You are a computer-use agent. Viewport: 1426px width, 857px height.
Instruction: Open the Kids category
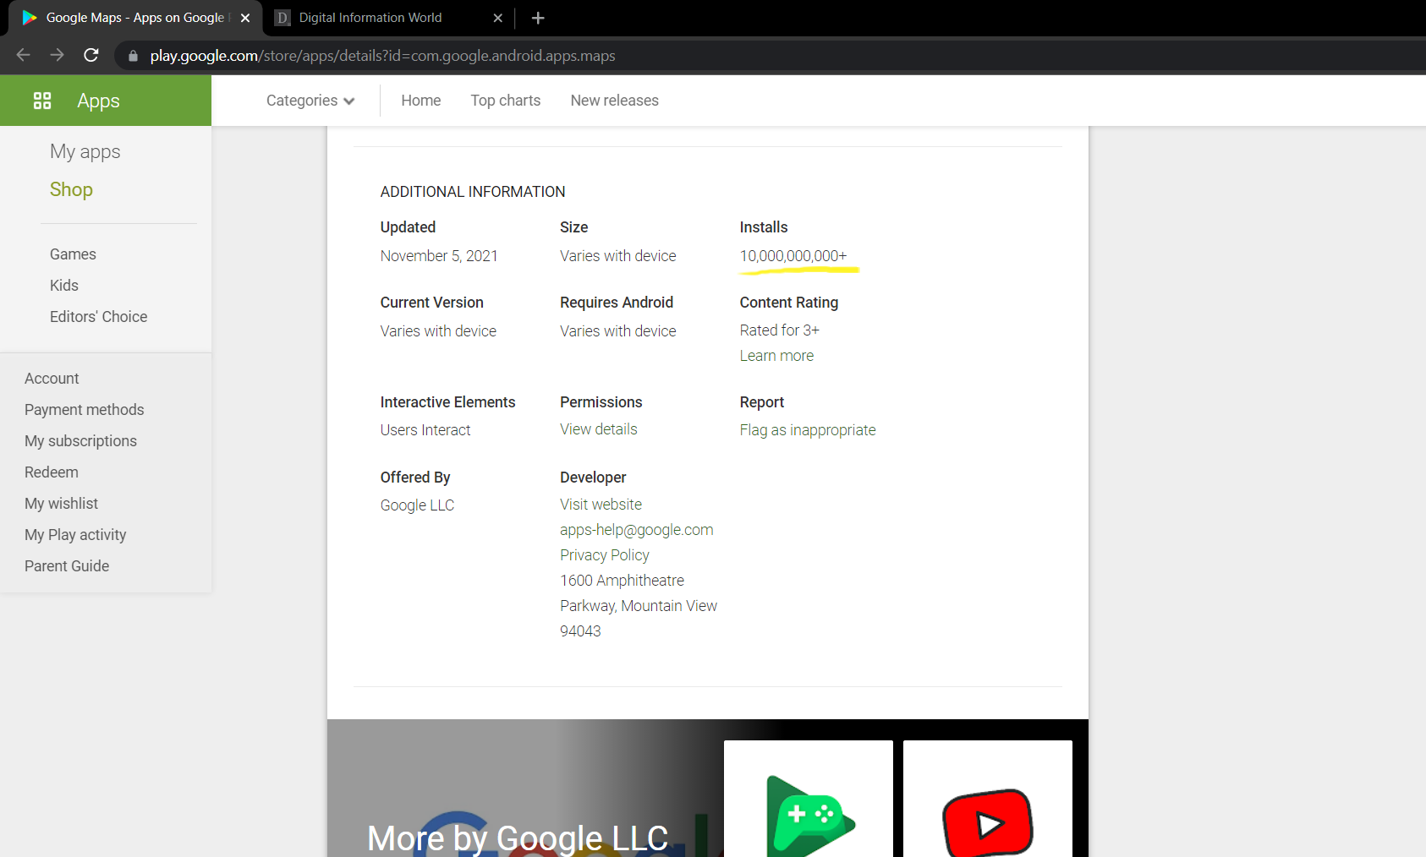click(64, 286)
